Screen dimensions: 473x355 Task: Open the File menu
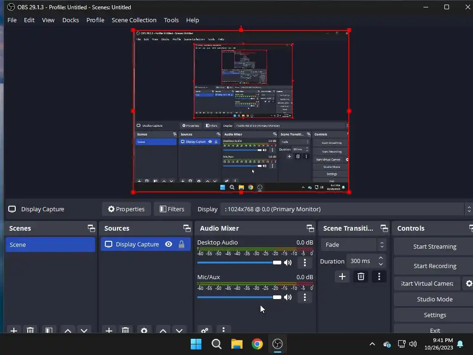pos(12,20)
